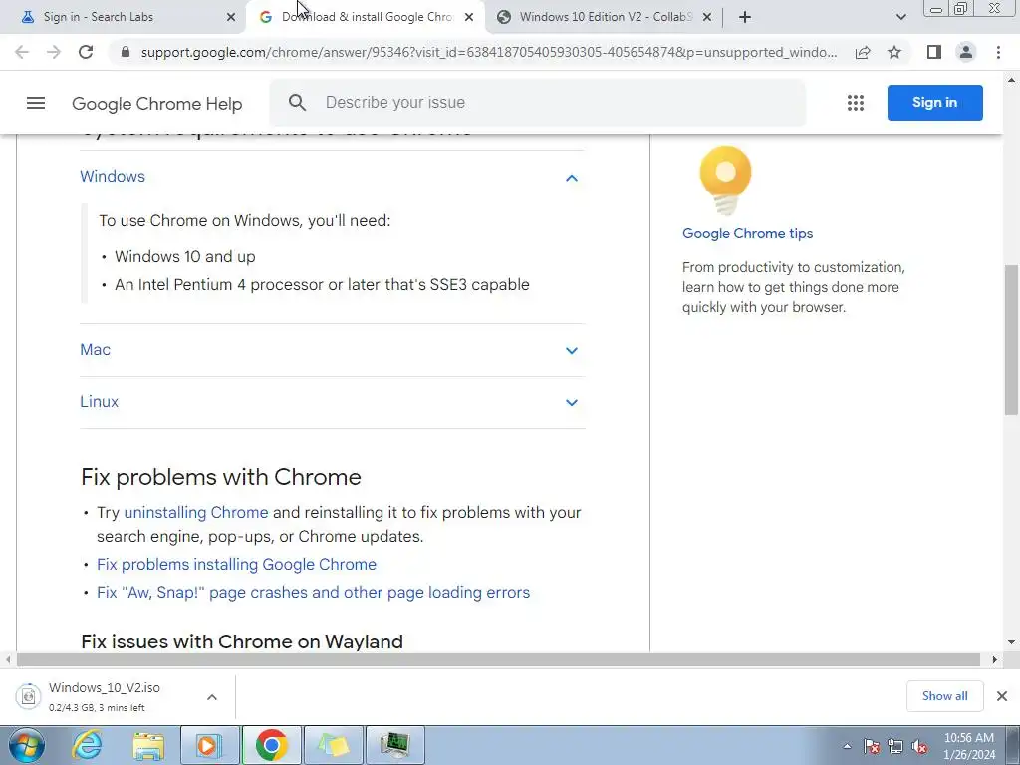Go forward with browser forward arrow
Image resolution: width=1020 pixels, height=765 pixels.
(54, 52)
